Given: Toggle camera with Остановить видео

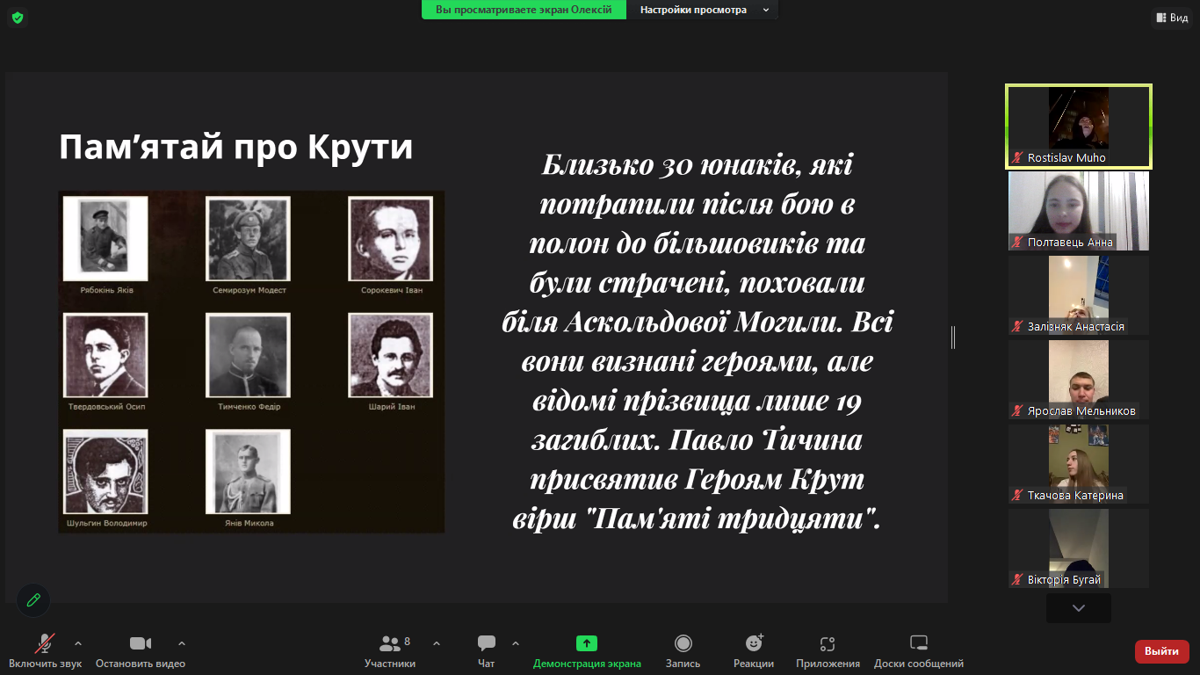Looking at the screenshot, I should coord(141,650).
